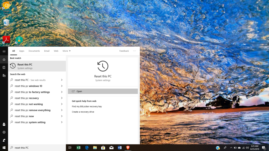Open the Notebook icon in search sidebar
Viewport: 269px width, 151px height.
[4, 67]
